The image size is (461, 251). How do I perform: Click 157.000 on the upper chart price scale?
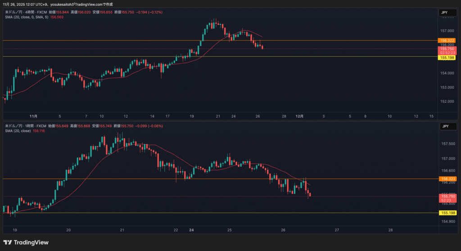(x=447, y=31)
